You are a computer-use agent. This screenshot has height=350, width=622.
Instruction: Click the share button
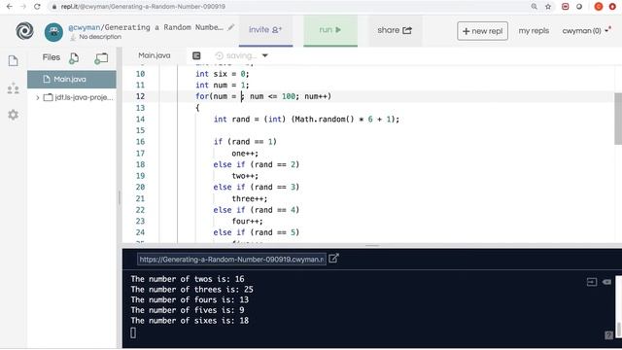pyautogui.click(x=395, y=30)
